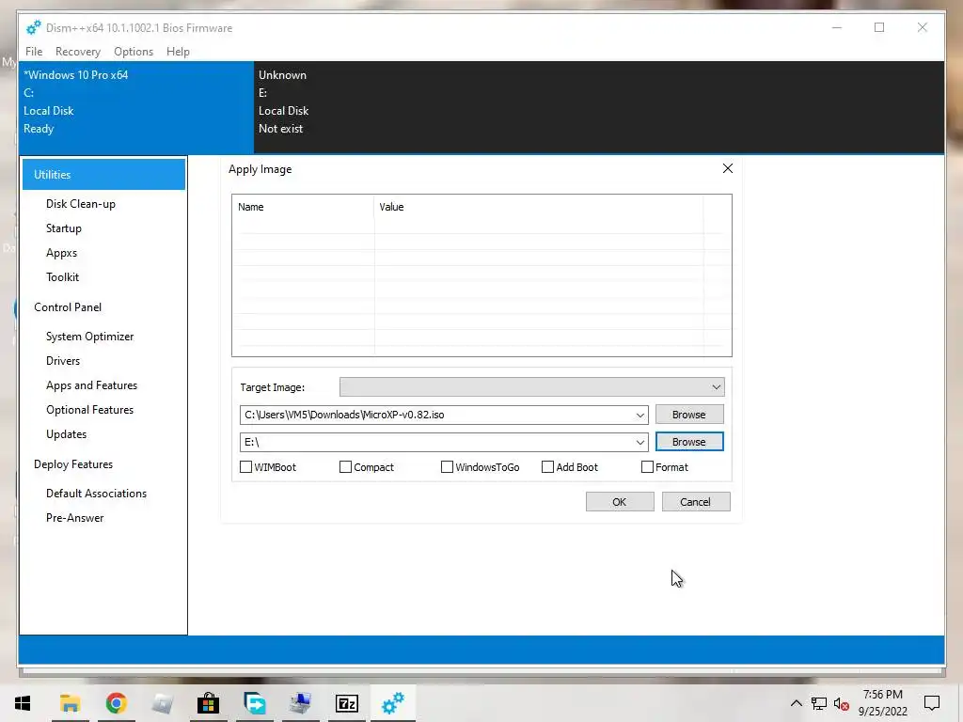Image resolution: width=963 pixels, height=722 pixels.
Task: Tick the Format checkbox
Action: (x=647, y=467)
